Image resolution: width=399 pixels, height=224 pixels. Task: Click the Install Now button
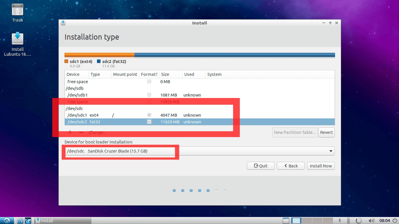pyautogui.click(x=321, y=166)
